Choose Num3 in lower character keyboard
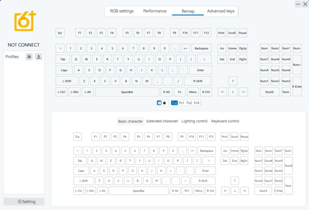 point(263,191)
